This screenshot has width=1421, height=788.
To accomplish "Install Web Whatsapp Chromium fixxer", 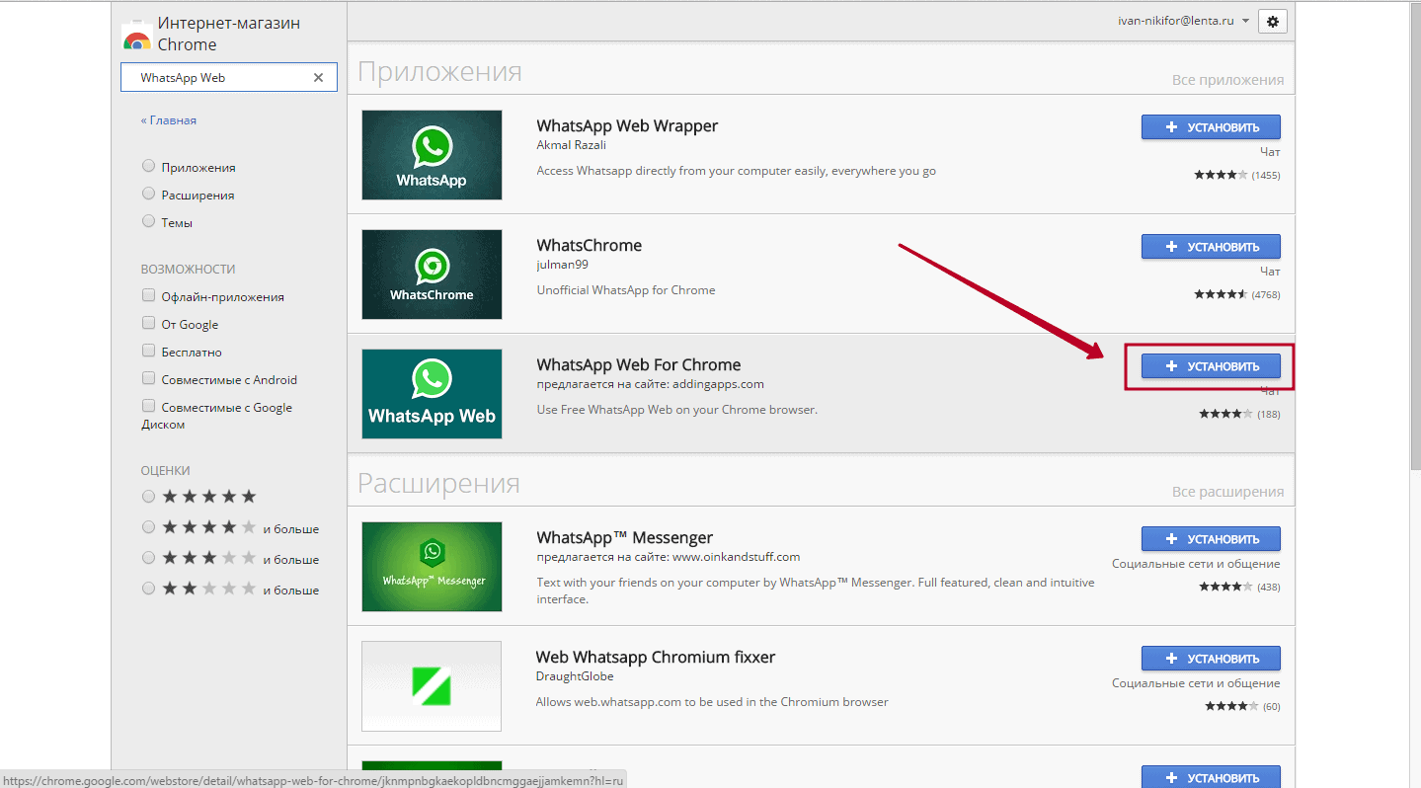I will tap(1211, 659).
